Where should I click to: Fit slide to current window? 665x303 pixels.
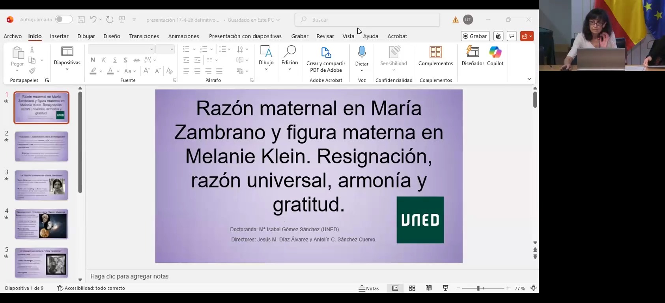click(x=533, y=288)
